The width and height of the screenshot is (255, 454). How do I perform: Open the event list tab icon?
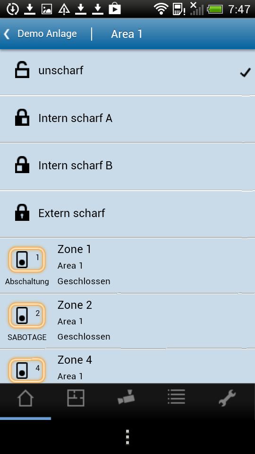[176, 397]
